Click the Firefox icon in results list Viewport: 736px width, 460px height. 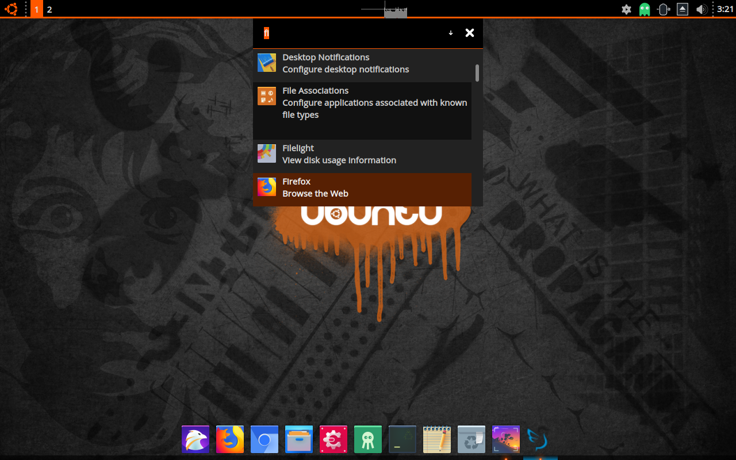point(267,187)
